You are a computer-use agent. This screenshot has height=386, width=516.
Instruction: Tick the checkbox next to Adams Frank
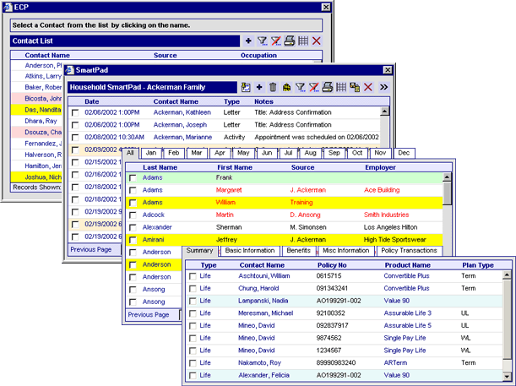click(x=133, y=178)
